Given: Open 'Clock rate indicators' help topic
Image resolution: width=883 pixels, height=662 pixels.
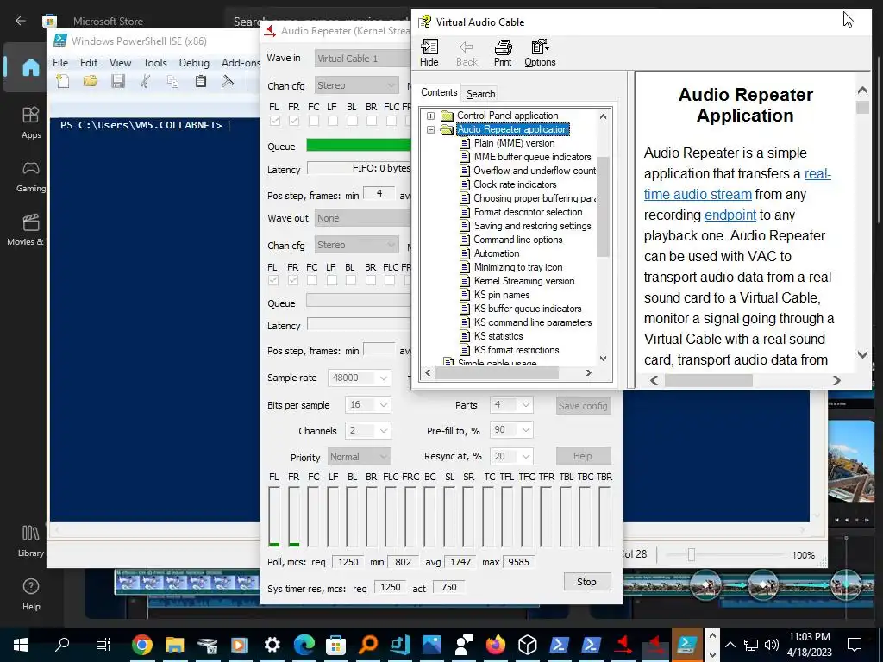Looking at the screenshot, I should (515, 184).
